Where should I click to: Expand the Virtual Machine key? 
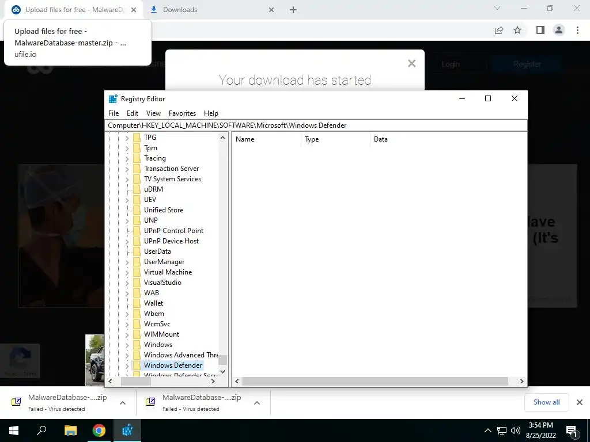pyautogui.click(x=127, y=272)
